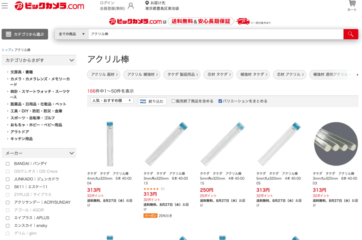Image resolution: width=362 pixels, height=240 pixels.
Task: Click the トップ breadcrumb link
Action: 6,50
